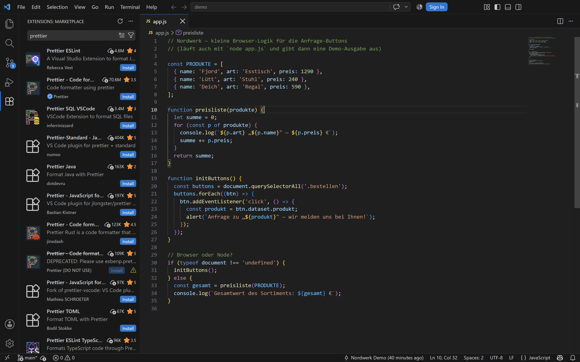Go forward in navigation history

click(x=184, y=7)
